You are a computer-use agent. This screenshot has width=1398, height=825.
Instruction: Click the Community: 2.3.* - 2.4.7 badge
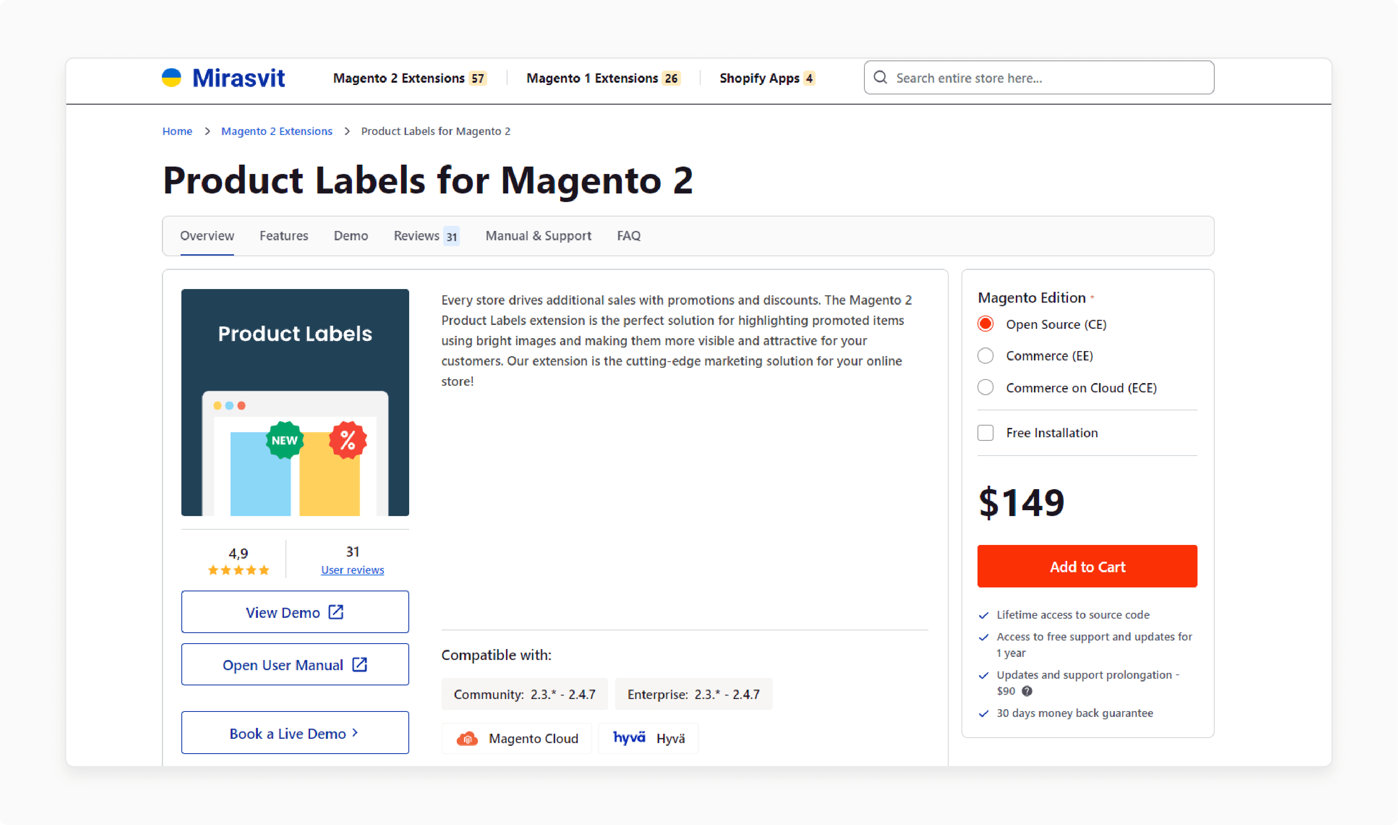coord(524,694)
